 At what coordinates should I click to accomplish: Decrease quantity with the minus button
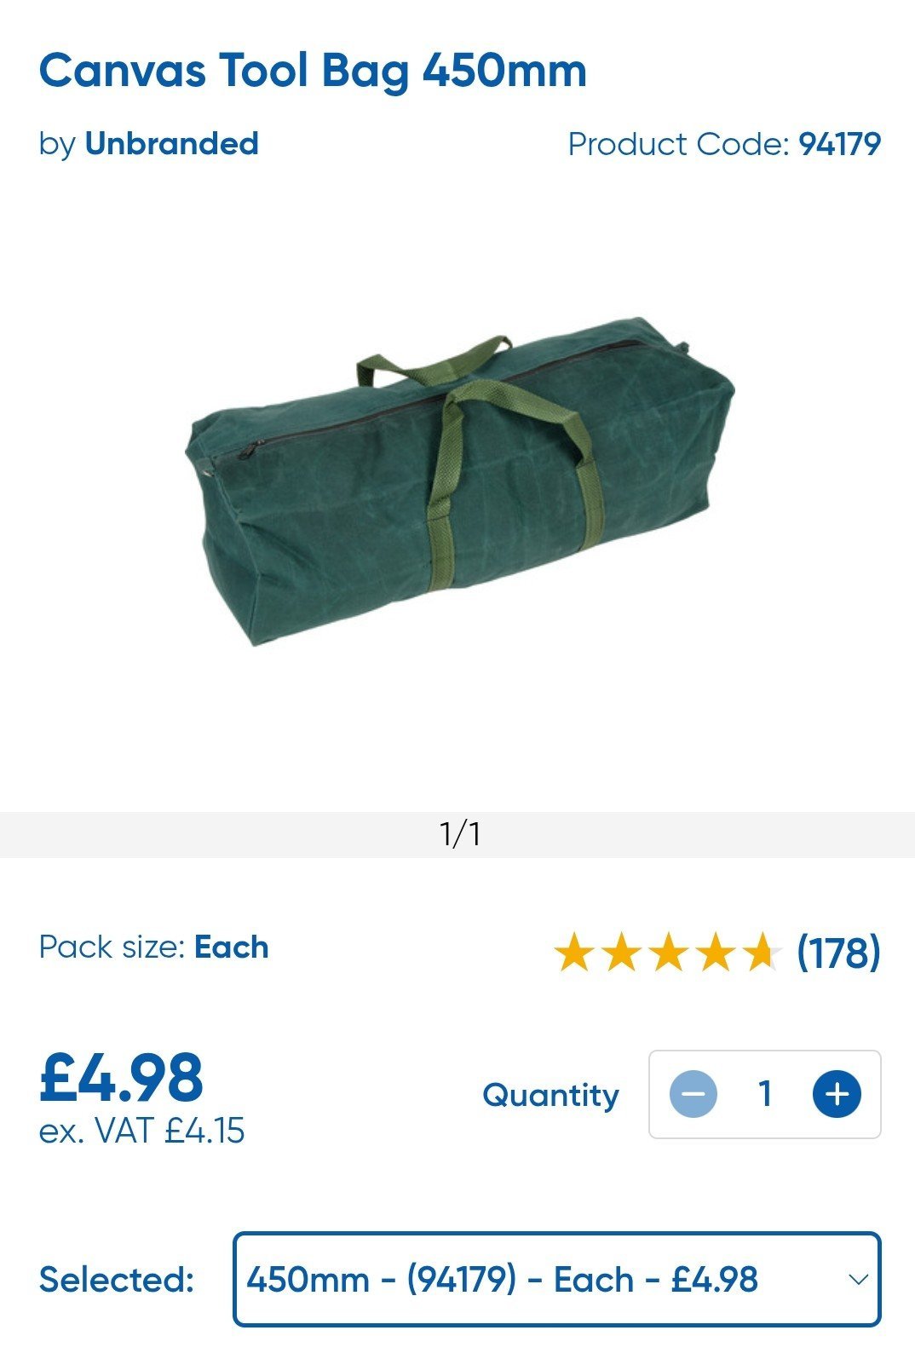[x=693, y=1094]
